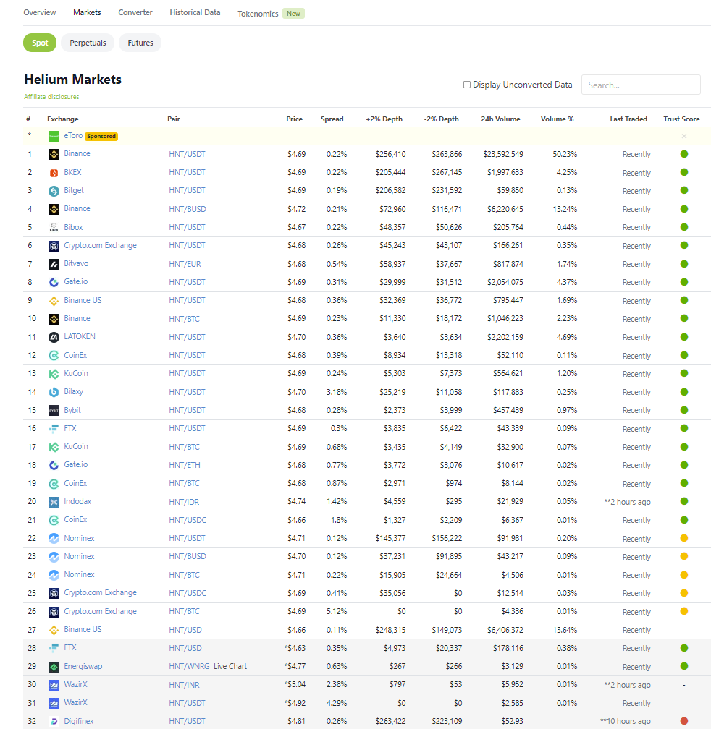Open the Tokenomics tab
The image size is (711, 729).
click(x=258, y=14)
